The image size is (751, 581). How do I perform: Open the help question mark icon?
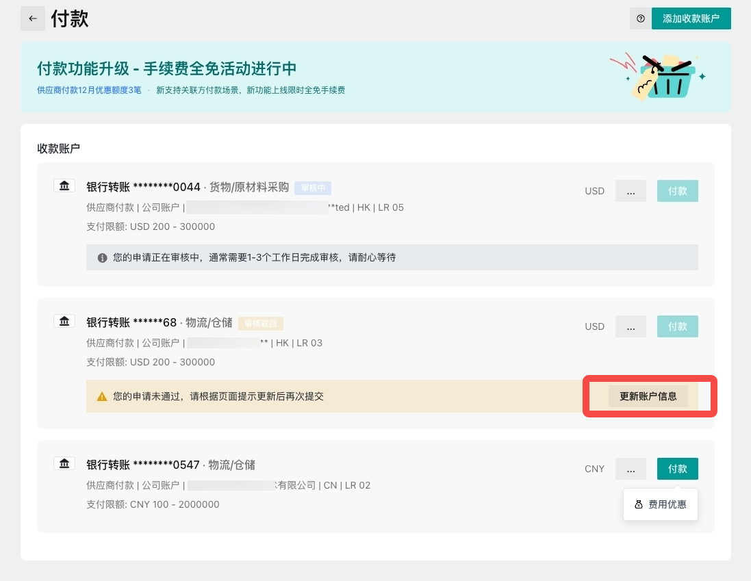[x=640, y=18]
